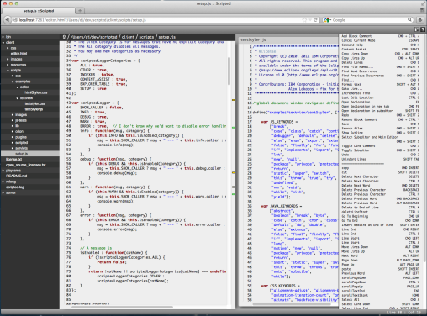
Task: Collapse the client folder in the file tree
Action: [3, 43]
